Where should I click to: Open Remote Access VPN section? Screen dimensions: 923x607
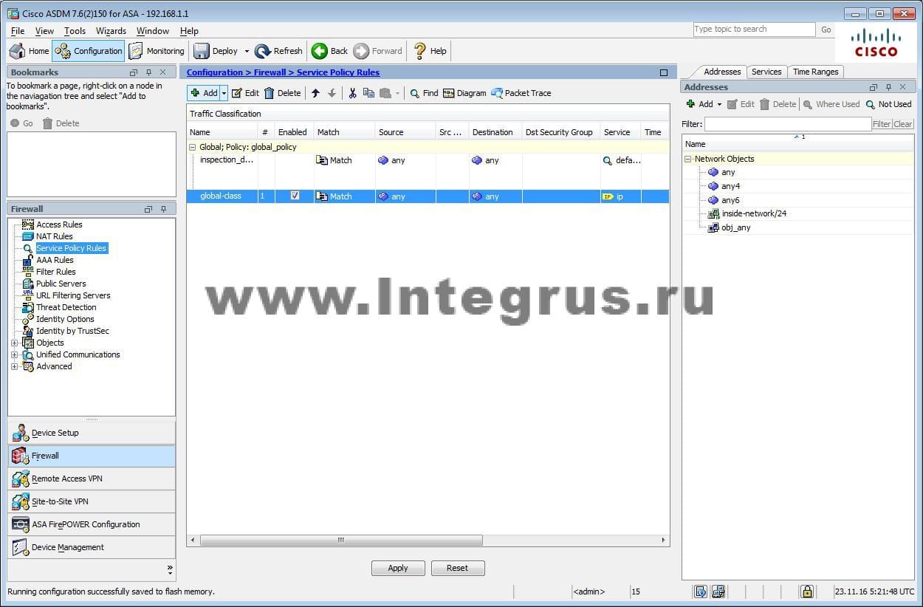click(92, 479)
